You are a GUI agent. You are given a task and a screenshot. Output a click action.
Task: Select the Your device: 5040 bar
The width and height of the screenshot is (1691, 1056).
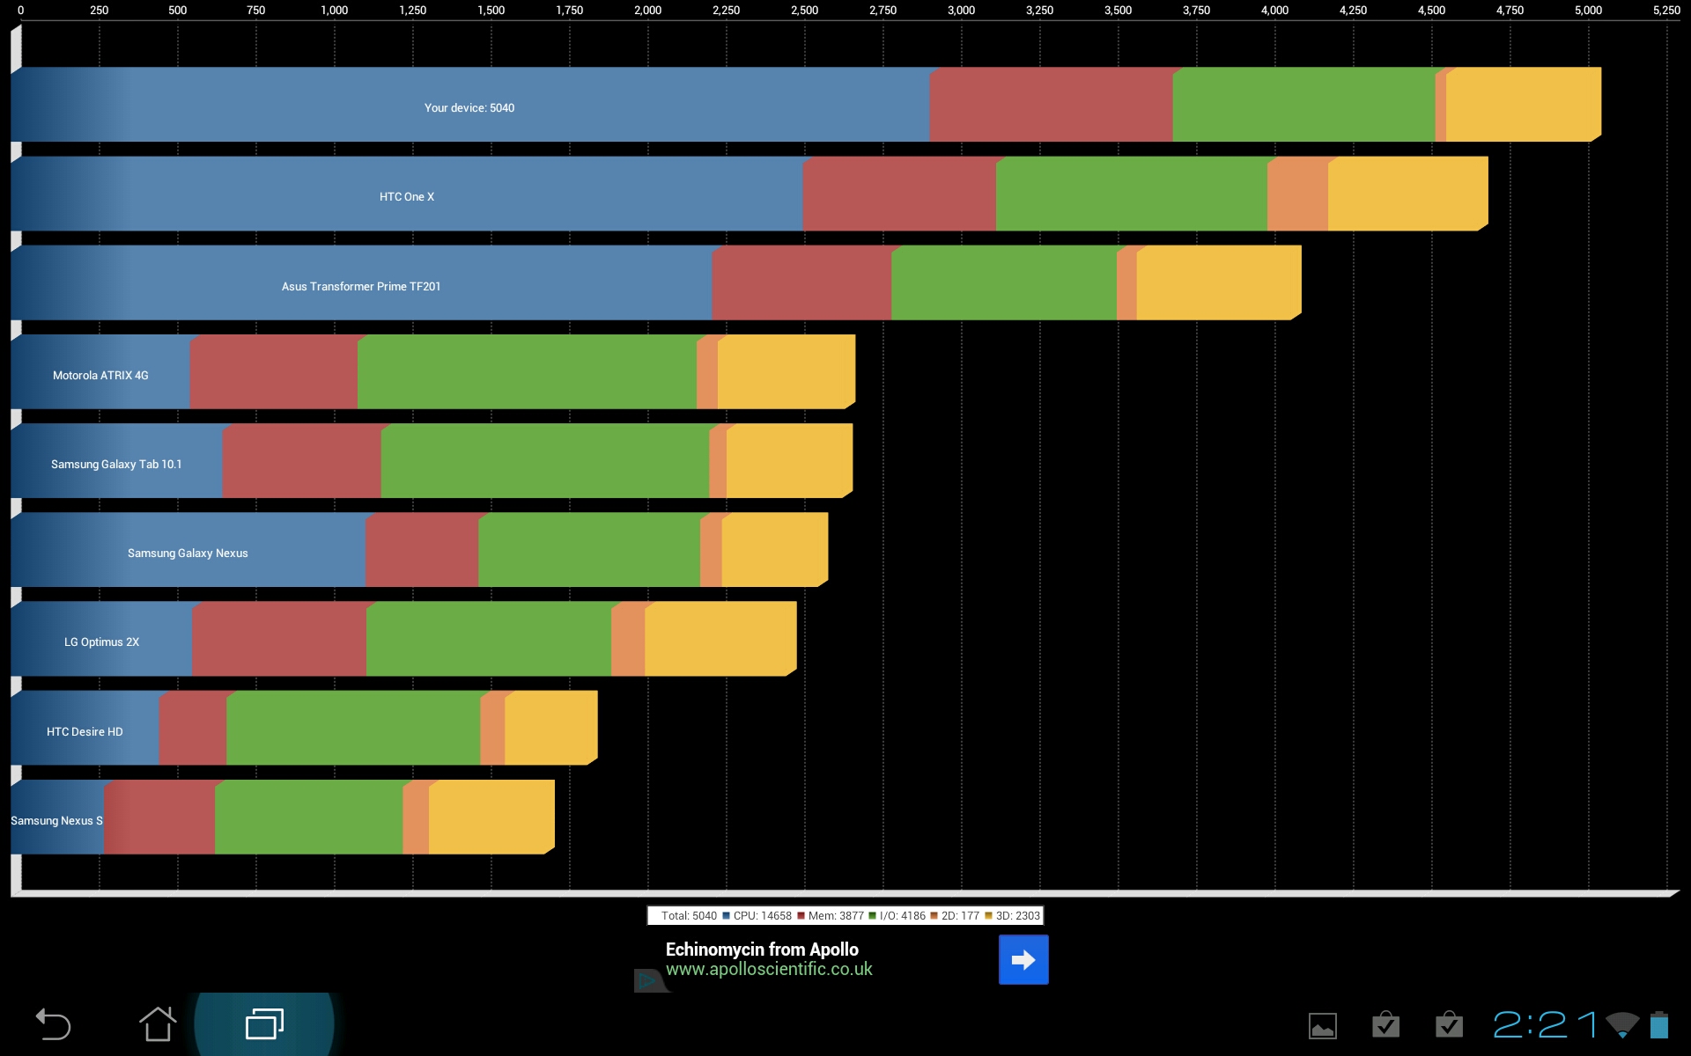806,105
